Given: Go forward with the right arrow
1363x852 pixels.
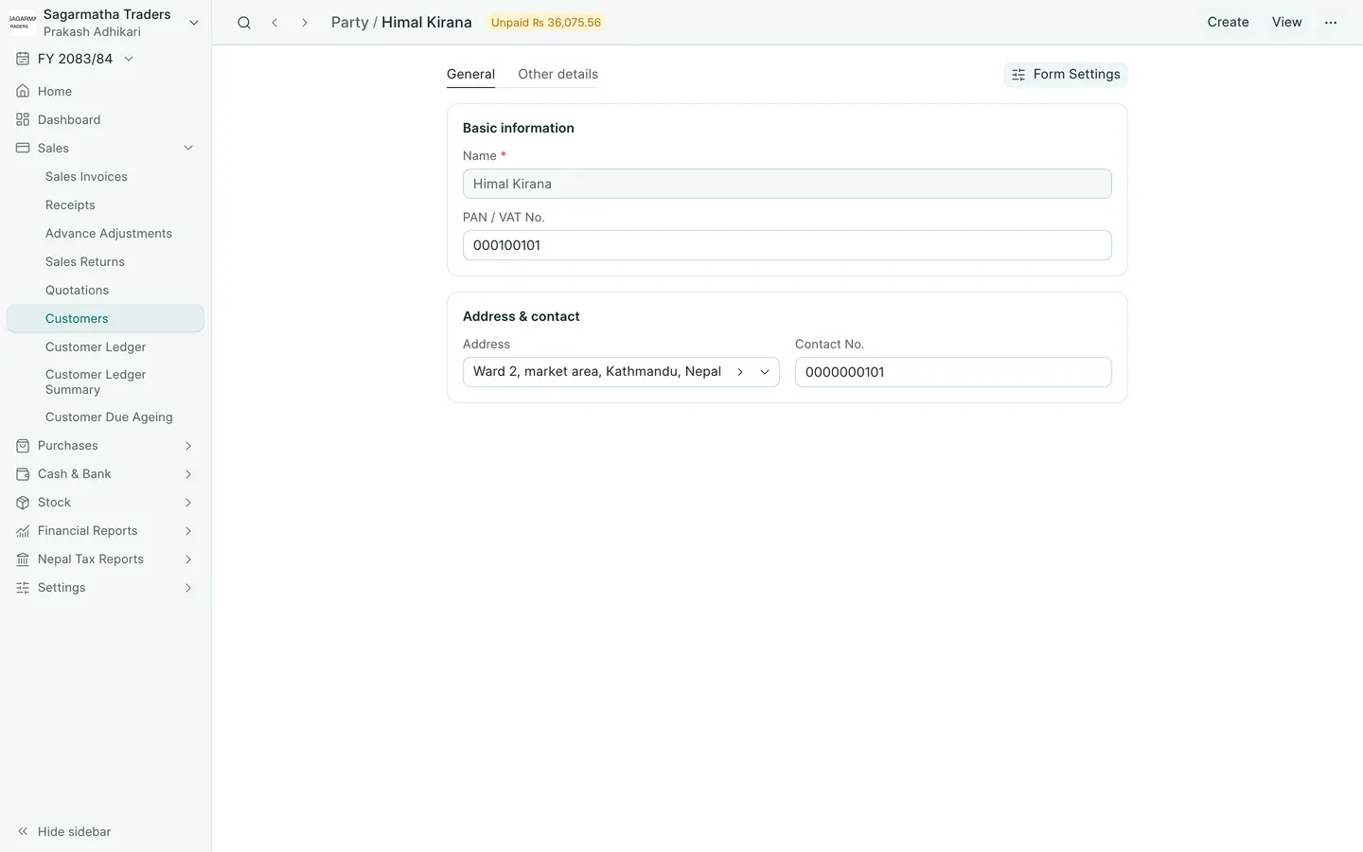Looking at the screenshot, I should coord(305,23).
